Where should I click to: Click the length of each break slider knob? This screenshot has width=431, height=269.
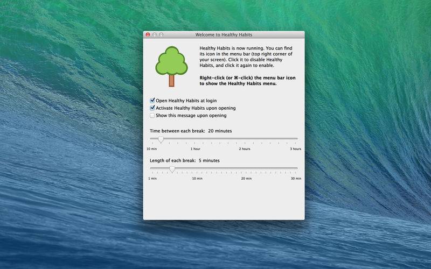pyautogui.click(x=172, y=169)
